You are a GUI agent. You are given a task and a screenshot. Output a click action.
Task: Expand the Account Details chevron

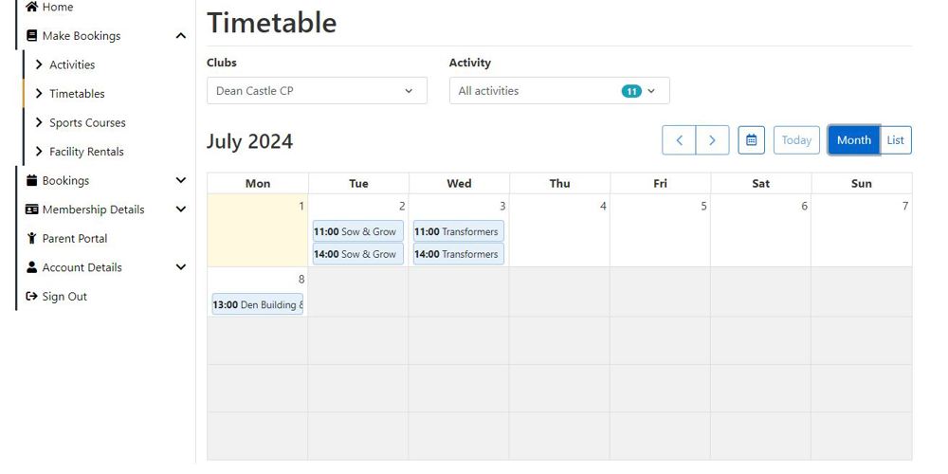pyautogui.click(x=180, y=267)
